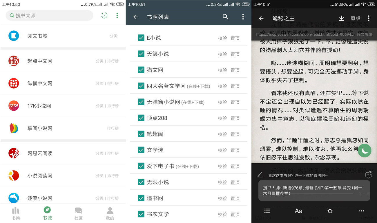Tap the 喜欢这本书吗 comment prompt
Image resolution: width=377 pixels, height=223 pixels.
(x=298, y=176)
